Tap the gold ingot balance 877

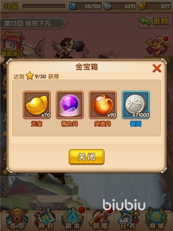(x=155, y=6)
